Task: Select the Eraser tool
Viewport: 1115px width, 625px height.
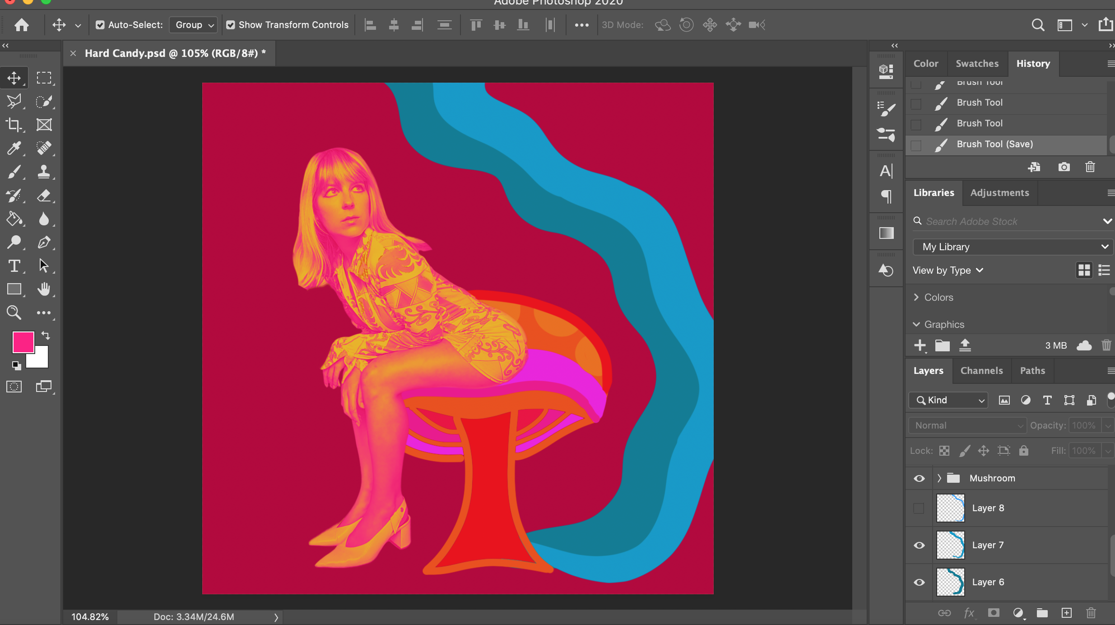Action: click(44, 196)
